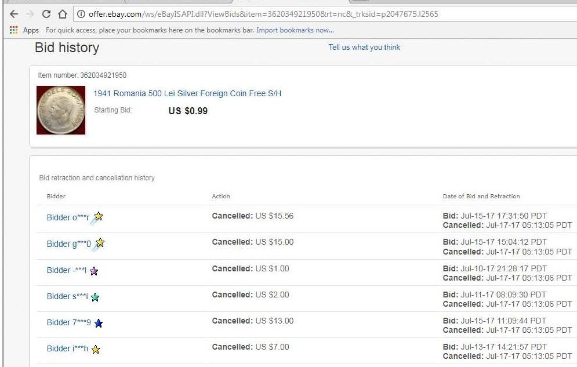Image resolution: width=577 pixels, height=367 pixels.
Task: Click the browser forward arrow
Action: [30, 14]
